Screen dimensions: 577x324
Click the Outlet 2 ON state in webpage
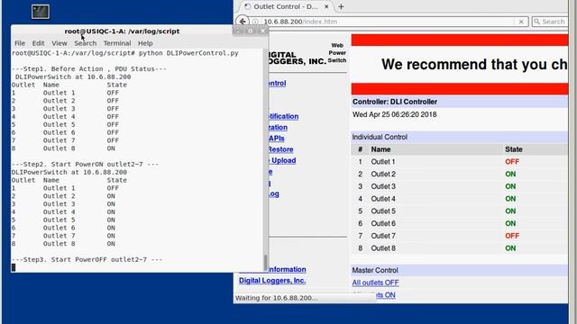tap(510, 174)
